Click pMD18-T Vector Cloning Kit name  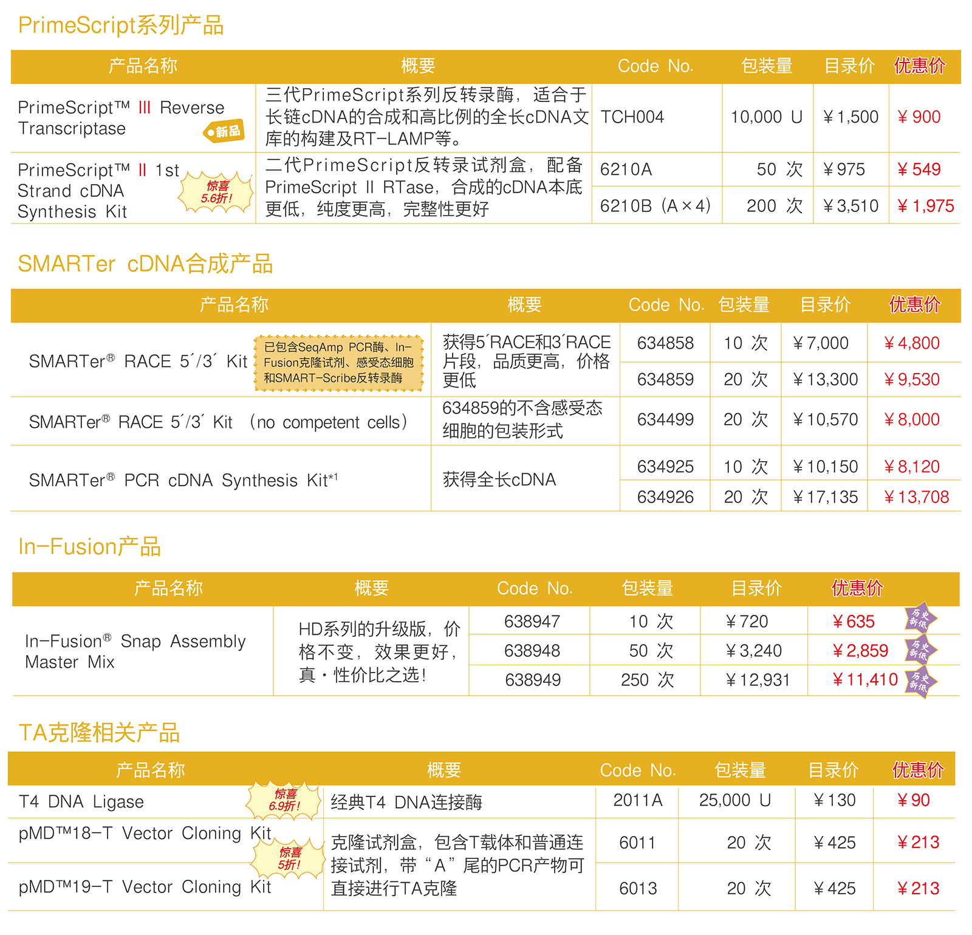coord(145,833)
